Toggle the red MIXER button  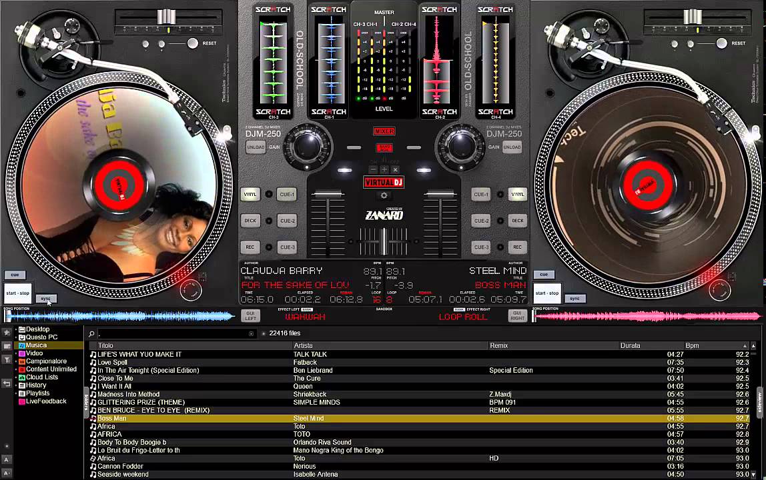384,131
